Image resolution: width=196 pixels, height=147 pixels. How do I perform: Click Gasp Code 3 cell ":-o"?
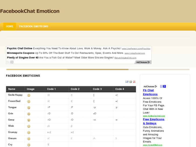[94, 120]
